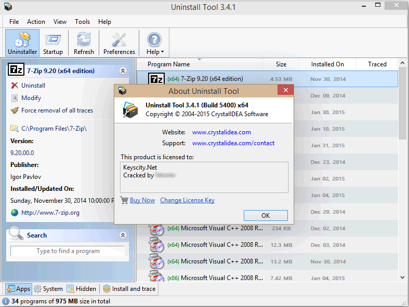The image size is (409, 307).
Task: Refresh the program list
Action: [x=84, y=43]
